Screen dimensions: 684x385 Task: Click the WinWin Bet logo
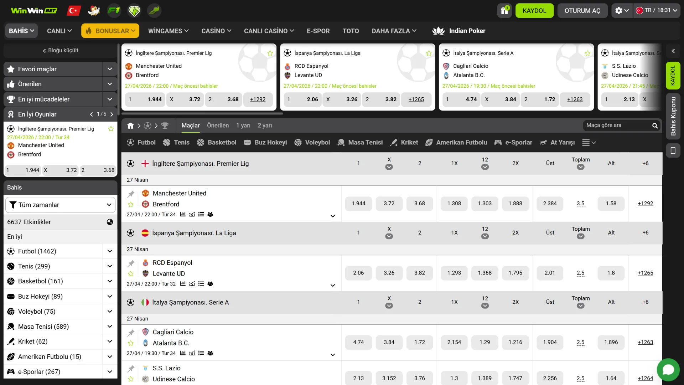(x=34, y=11)
